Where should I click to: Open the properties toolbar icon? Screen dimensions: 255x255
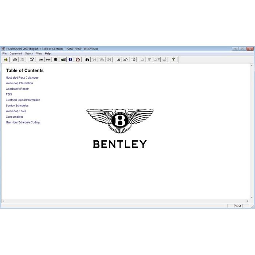32,59
